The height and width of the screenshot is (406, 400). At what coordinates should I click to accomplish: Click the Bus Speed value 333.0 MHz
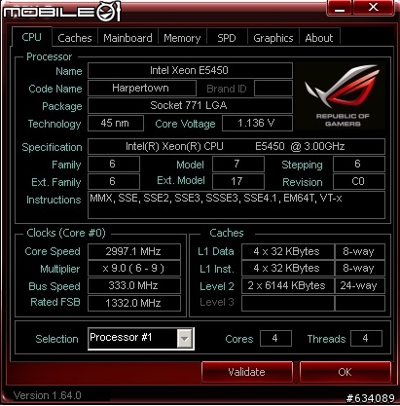point(134,285)
